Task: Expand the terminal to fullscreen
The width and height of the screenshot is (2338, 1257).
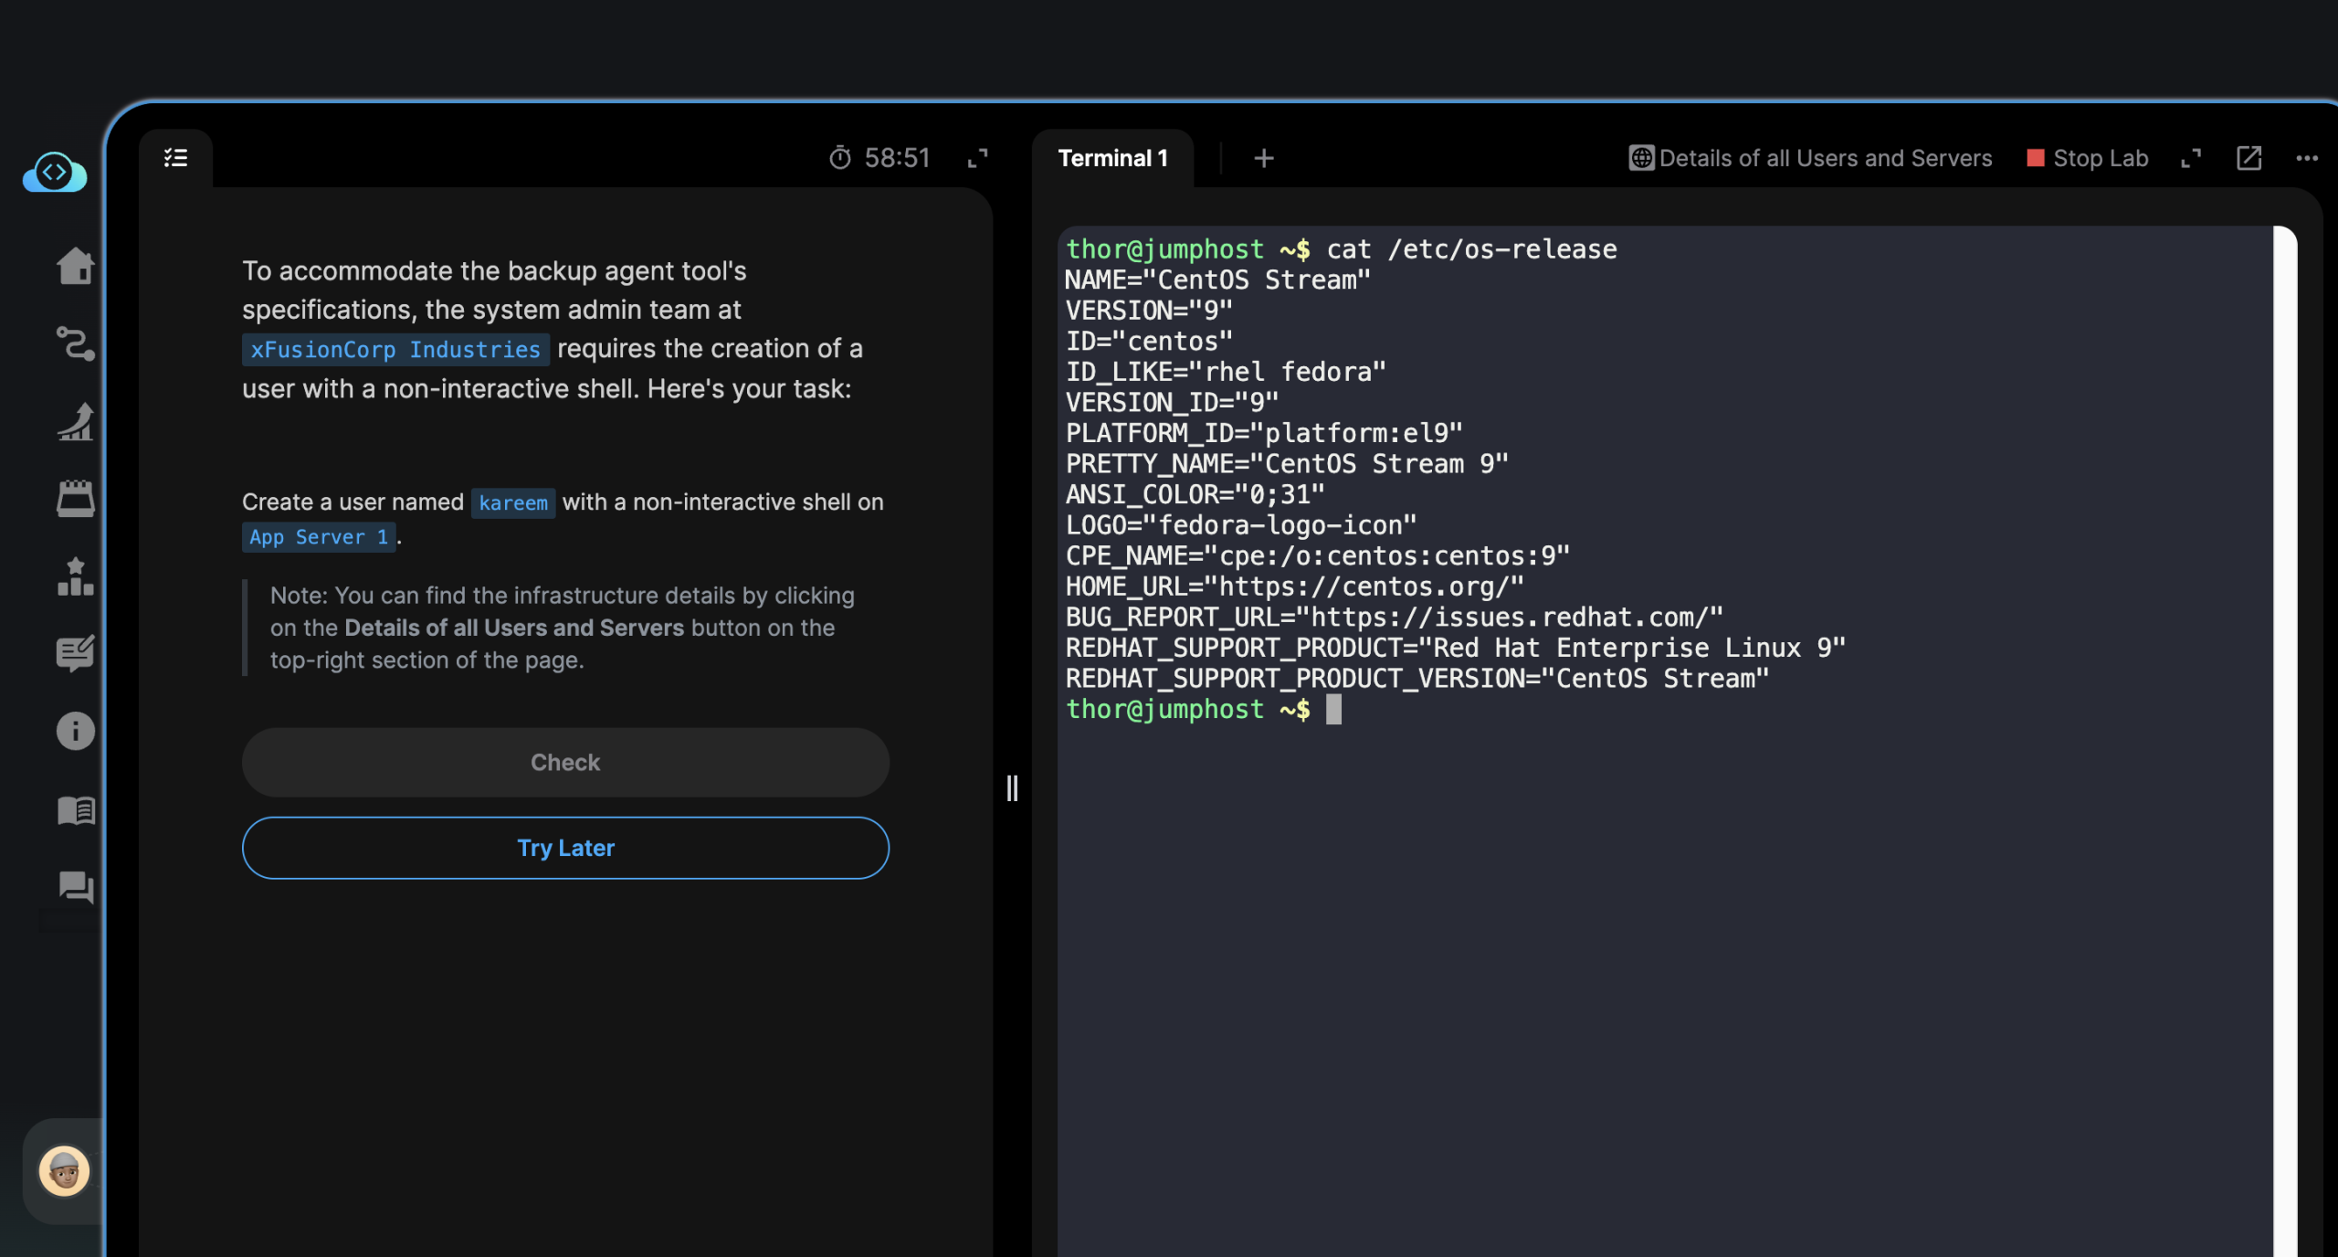Action: coord(2191,158)
